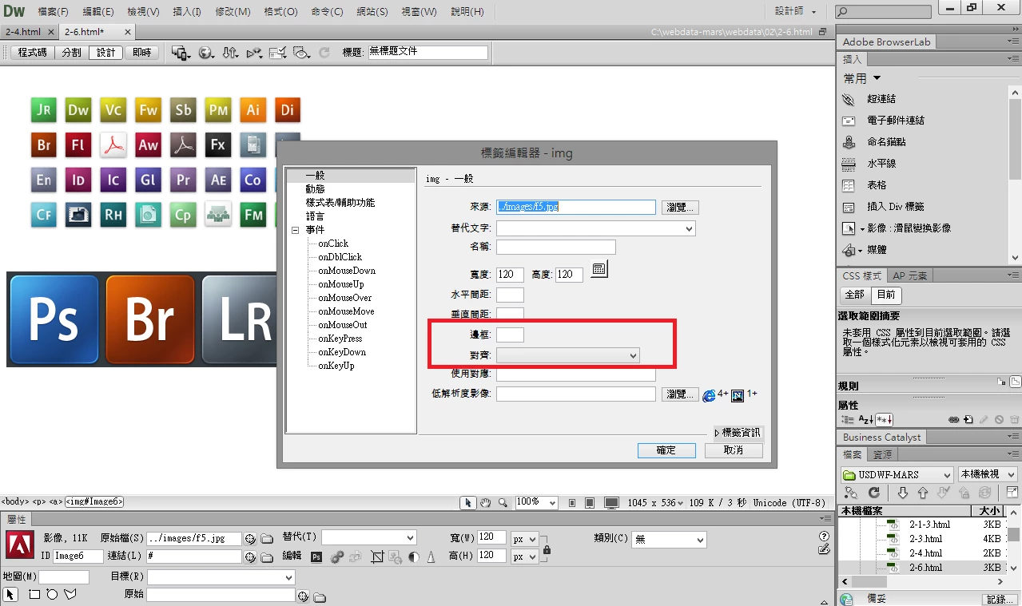Click crop tool icon in properties
The height and width of the screenshot is (606, 1022).
click(378, 556)
